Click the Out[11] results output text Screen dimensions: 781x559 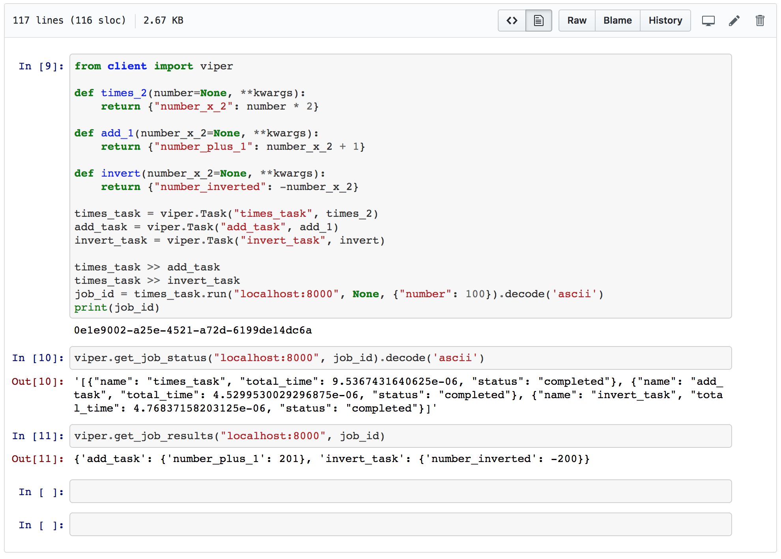(x=332, y=459)
